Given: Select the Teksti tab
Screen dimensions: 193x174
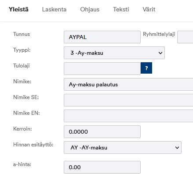Looking at the screenshot, I should click(121, 9).
